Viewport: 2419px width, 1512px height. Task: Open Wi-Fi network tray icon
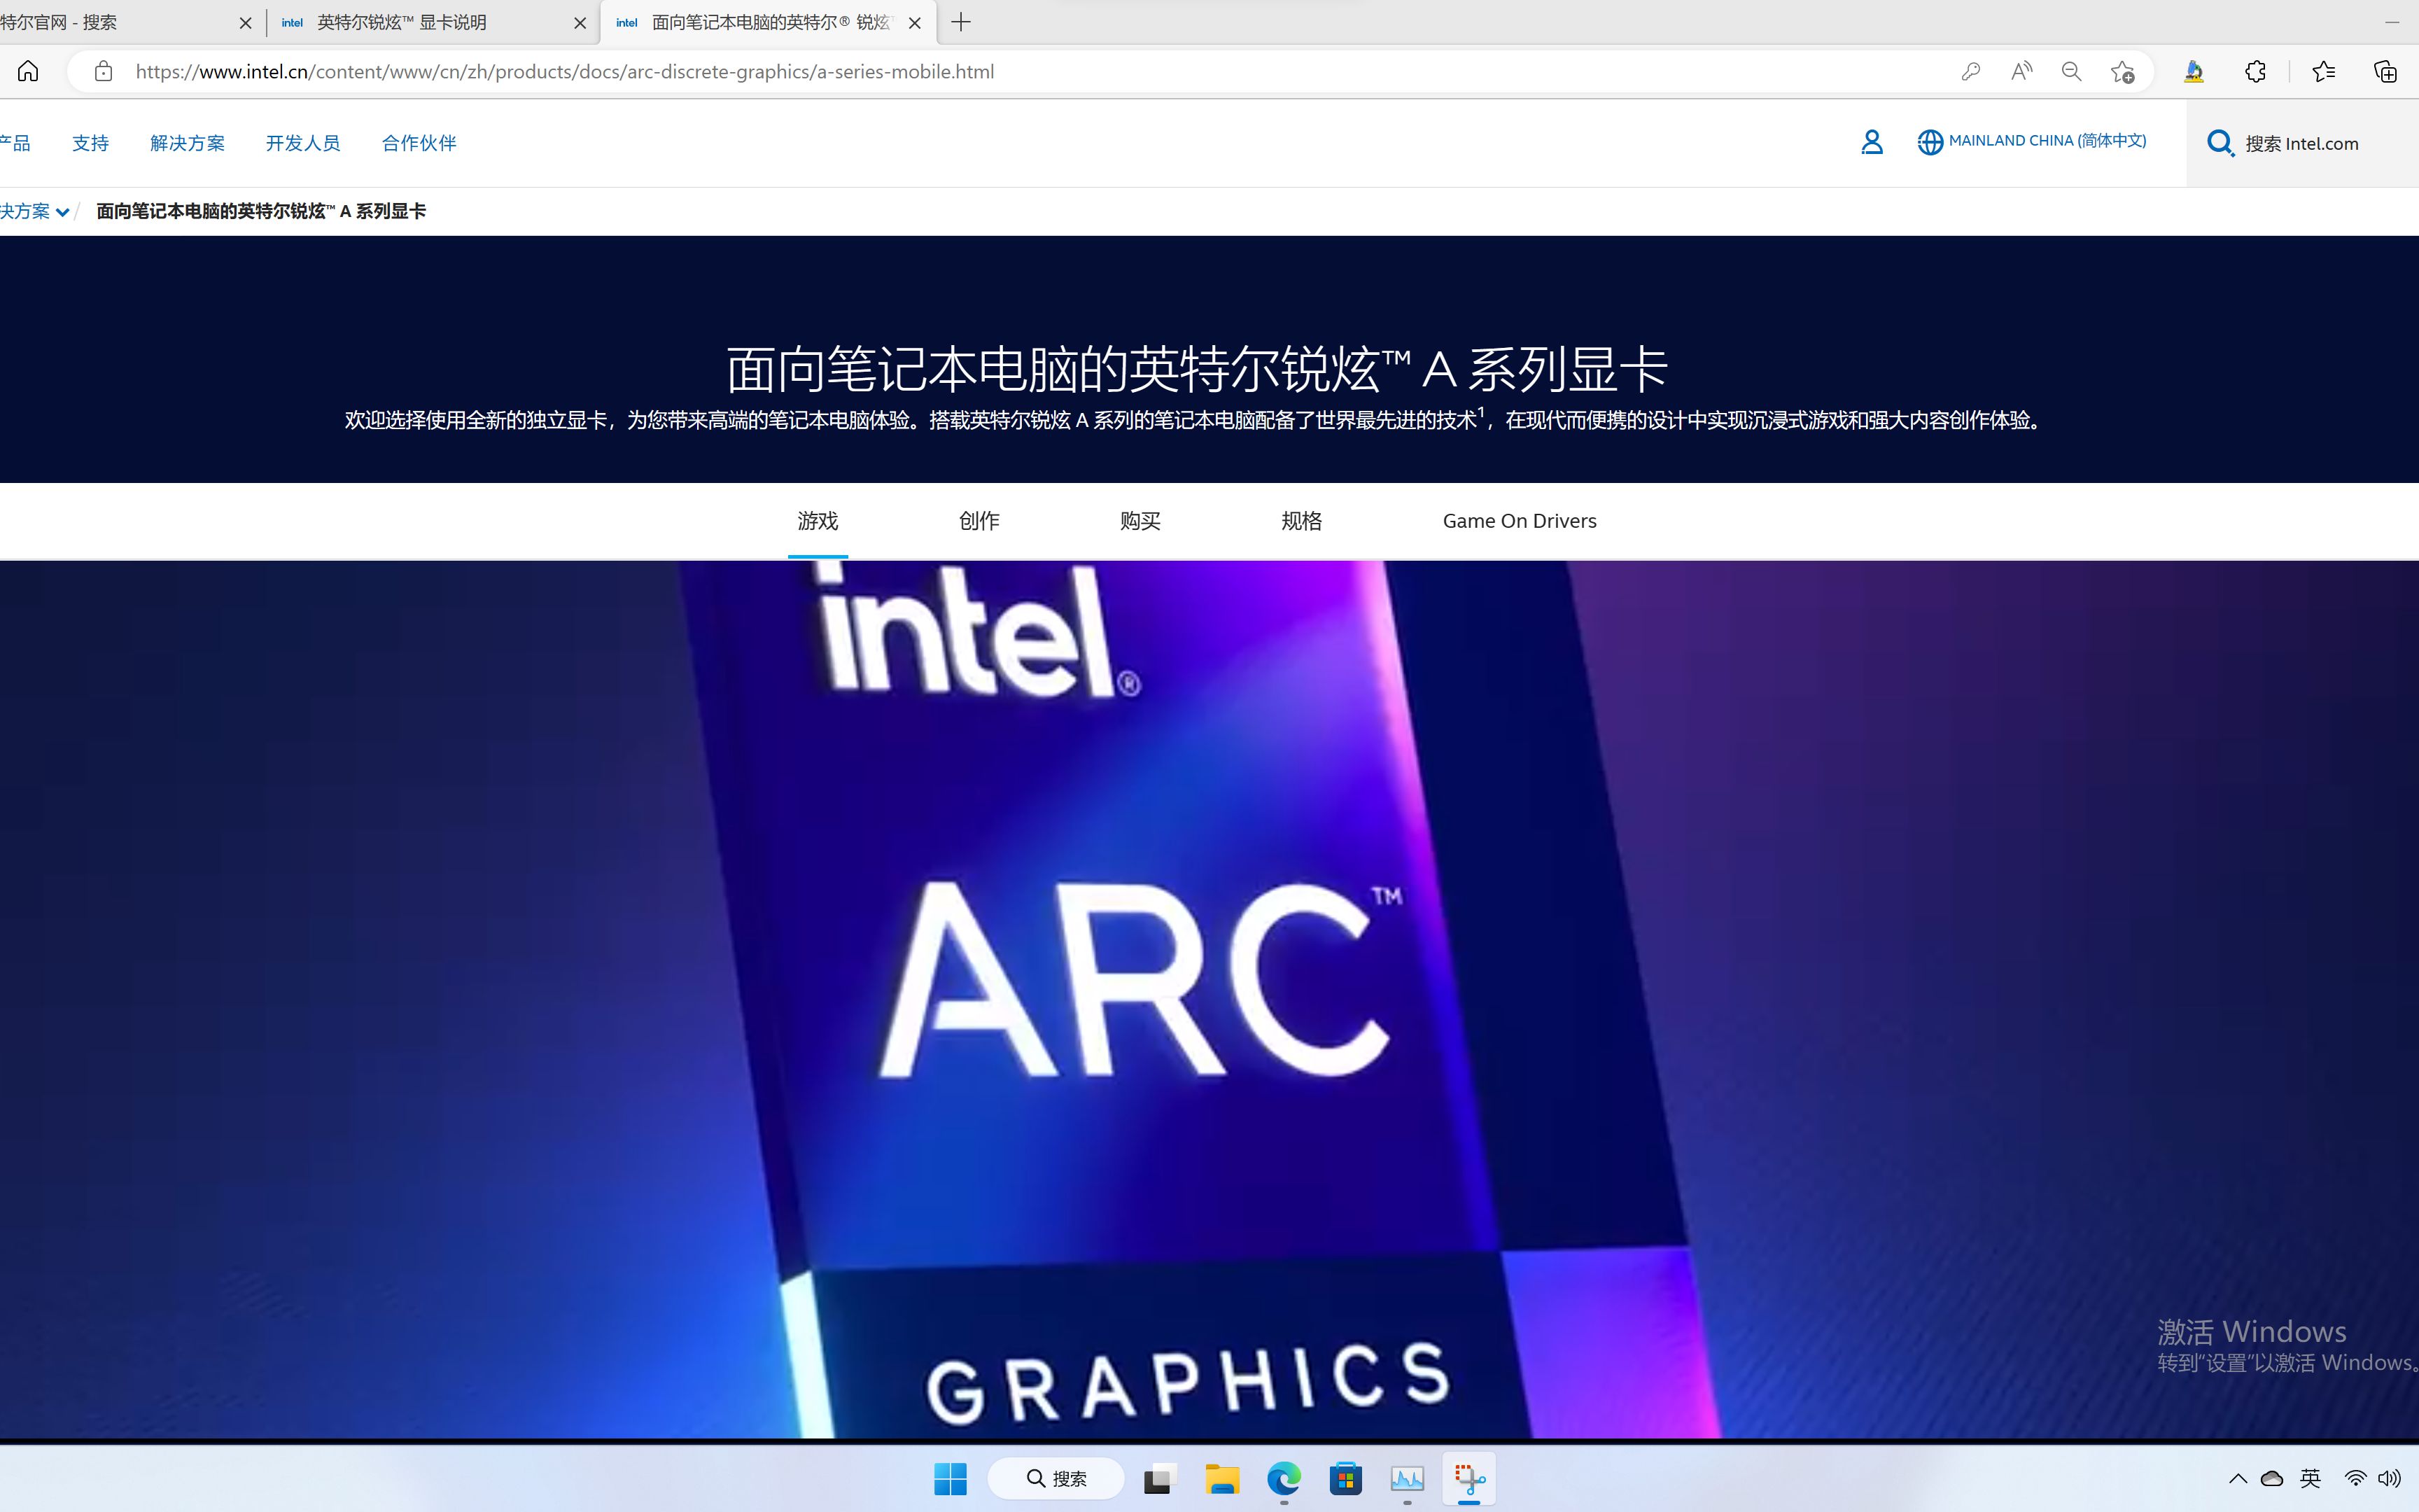coord(2355,1478)
